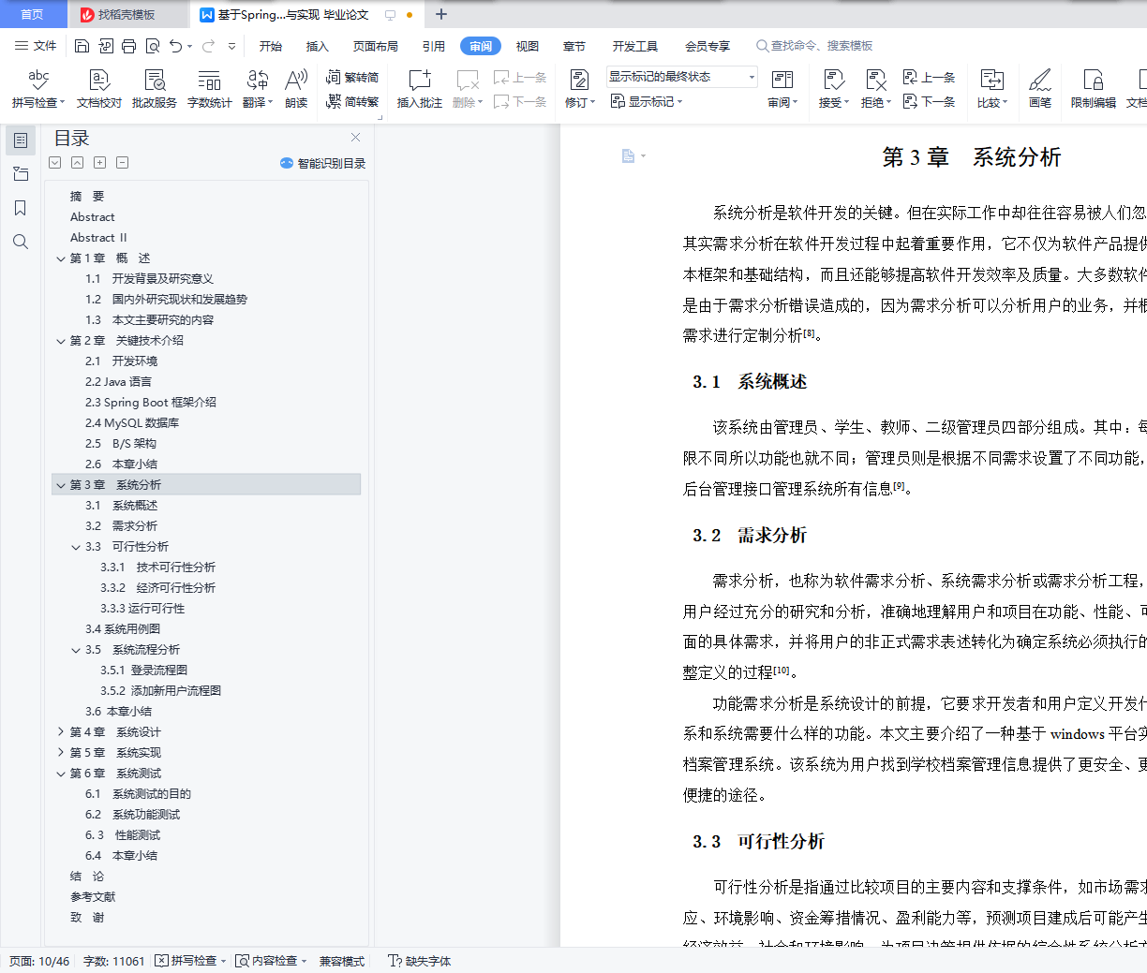Click the 智能识别目录 button
This screenshot has height=973, width=1147.
[x=322, y=163]
